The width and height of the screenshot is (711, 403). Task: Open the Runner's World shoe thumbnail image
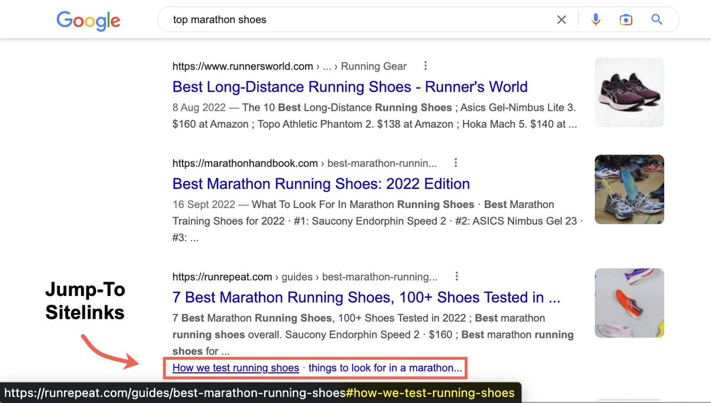[x=629, y=92]
